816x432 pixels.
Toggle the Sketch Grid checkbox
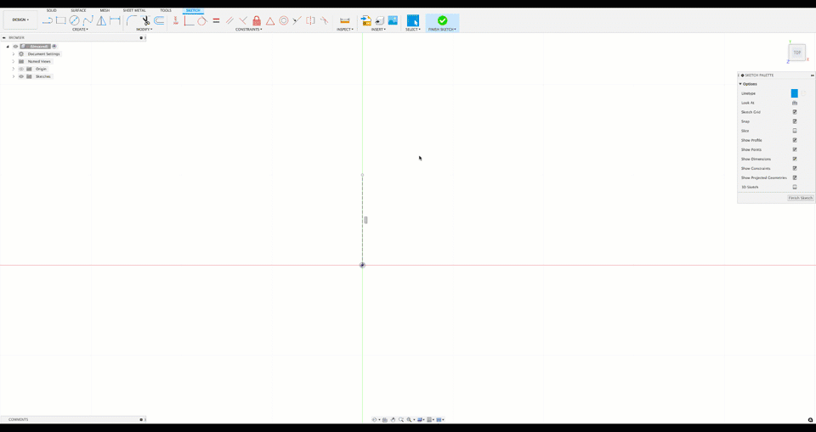click(795, 112)
